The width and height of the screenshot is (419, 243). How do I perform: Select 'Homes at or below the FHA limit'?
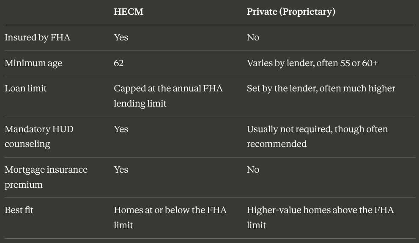coord(170,217)
